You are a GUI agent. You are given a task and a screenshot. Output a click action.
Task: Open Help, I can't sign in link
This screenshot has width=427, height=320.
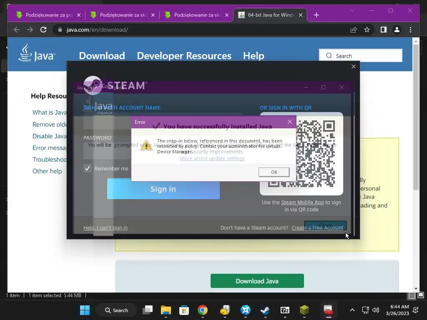(x=105, y=228)
